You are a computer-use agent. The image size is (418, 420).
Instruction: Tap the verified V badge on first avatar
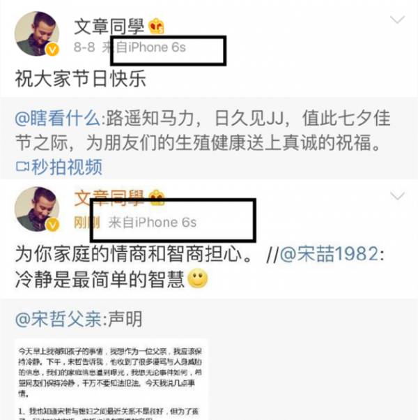52,50
